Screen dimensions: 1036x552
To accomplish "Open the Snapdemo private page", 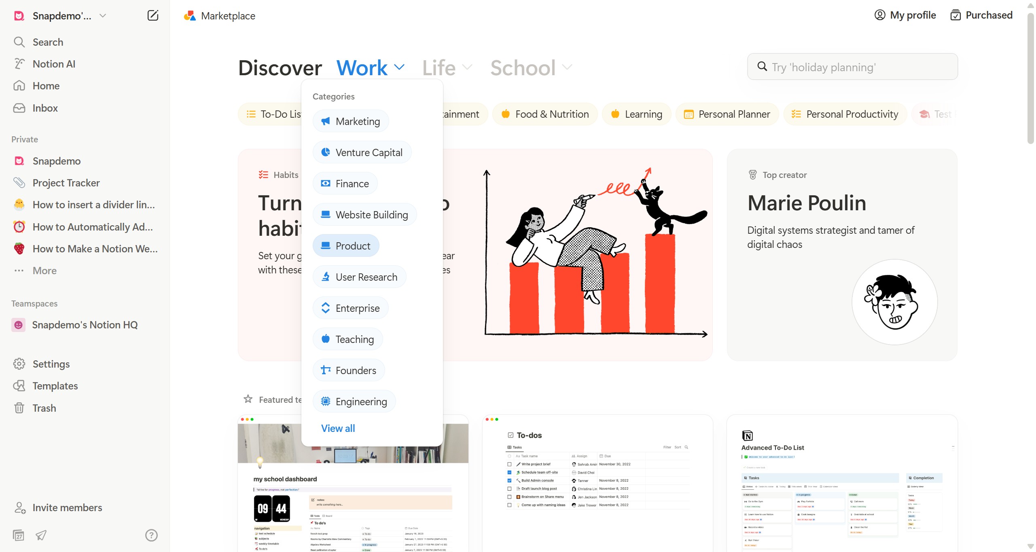I will tap(85, 161).
